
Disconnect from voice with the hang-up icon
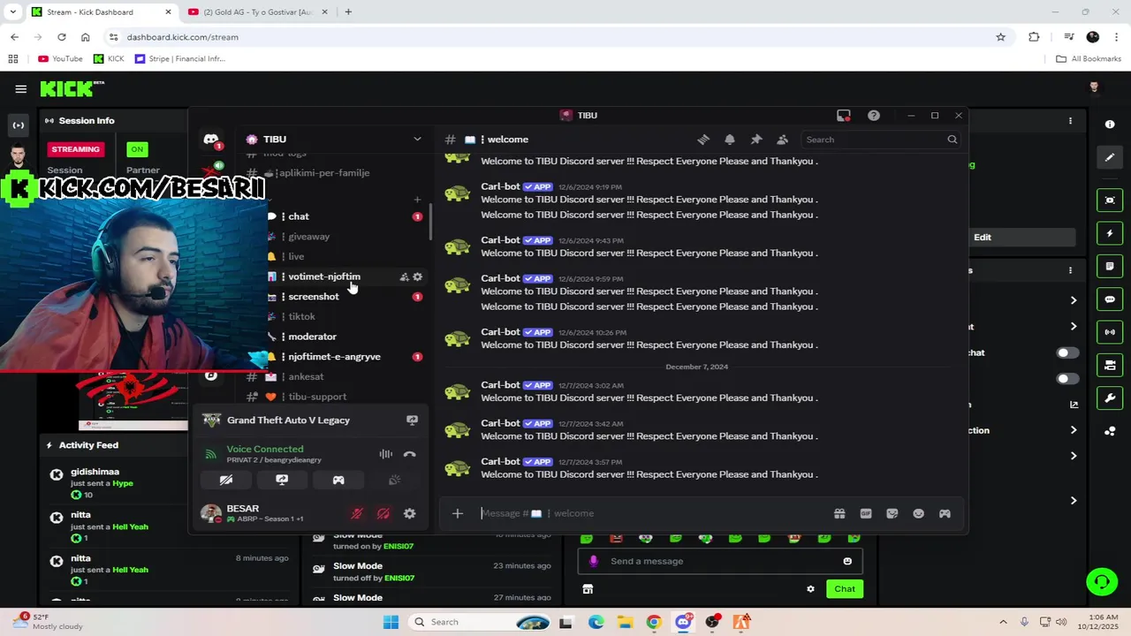tap(409, 454)
